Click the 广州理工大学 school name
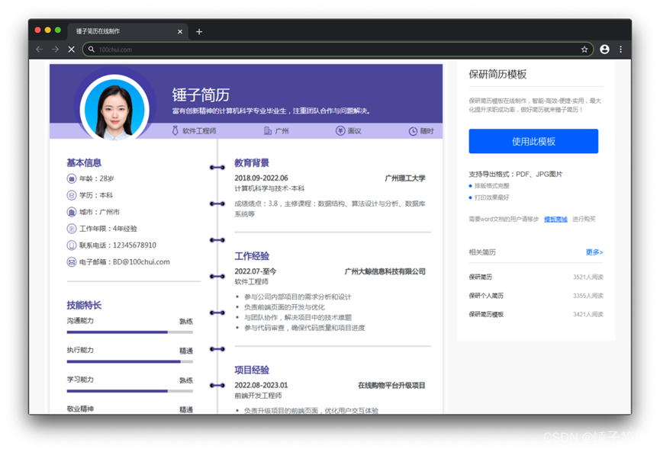This screenshot has width=660, height=452. point(405,178)
